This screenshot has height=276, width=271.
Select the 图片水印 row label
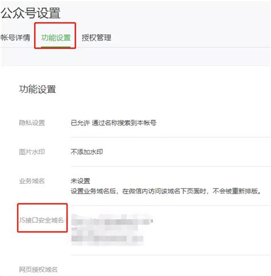tap(32, 152)
